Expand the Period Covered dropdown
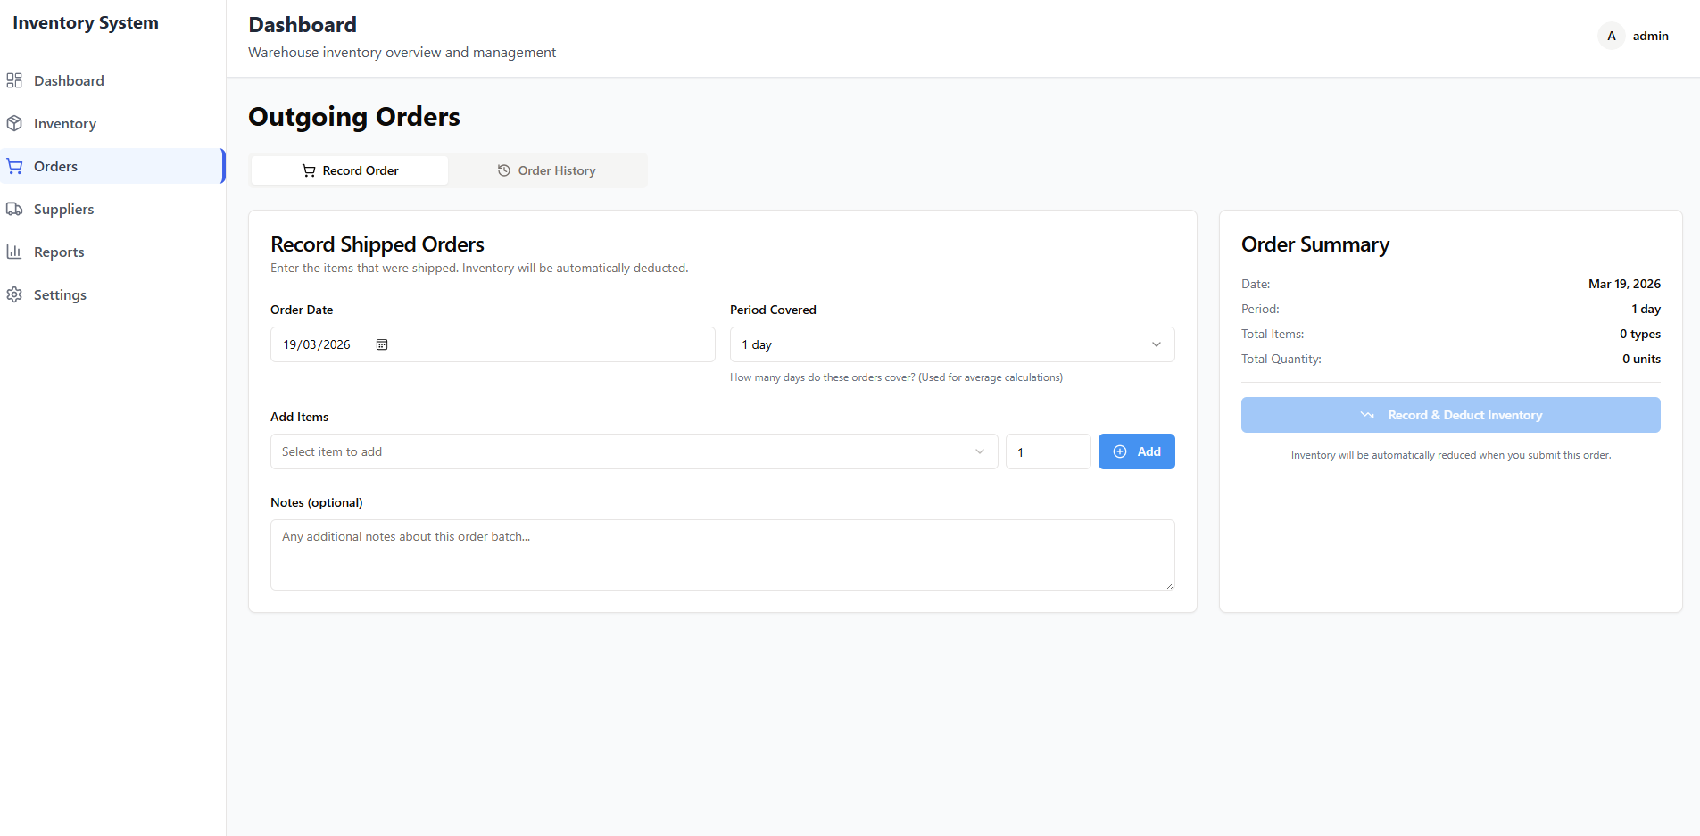This screenshot has width=1700, height=836. [951, 344]
